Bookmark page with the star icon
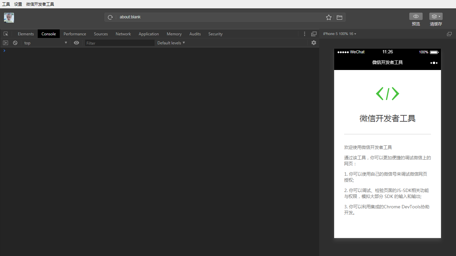456x256 pixels. pos(329,17)
